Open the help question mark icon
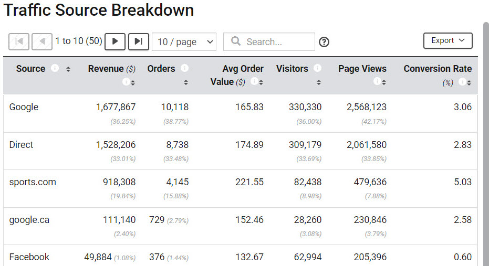 [324, 42]
